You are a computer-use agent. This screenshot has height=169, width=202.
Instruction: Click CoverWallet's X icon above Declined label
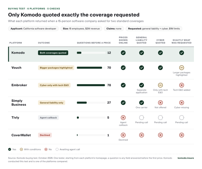(x=123, y=135)
